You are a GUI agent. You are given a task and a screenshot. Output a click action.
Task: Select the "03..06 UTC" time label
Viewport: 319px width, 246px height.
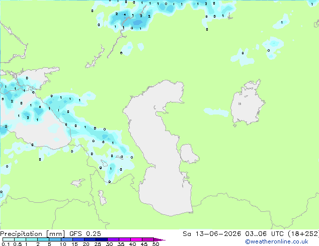264,234
